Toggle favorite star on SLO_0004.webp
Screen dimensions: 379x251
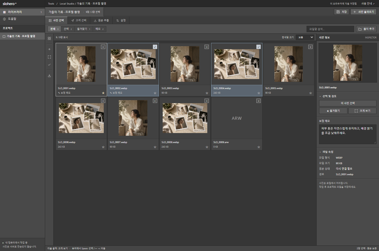click(x=259, y=93)
